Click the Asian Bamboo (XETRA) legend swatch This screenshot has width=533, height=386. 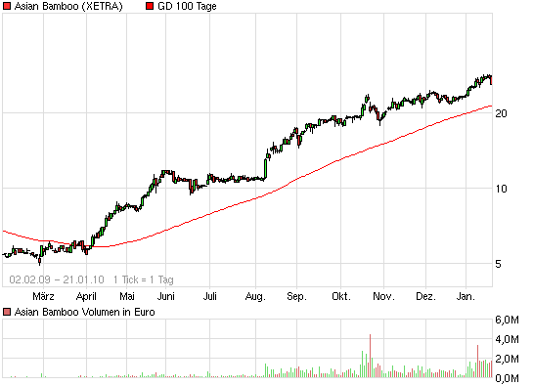click(x=7, y=6)
